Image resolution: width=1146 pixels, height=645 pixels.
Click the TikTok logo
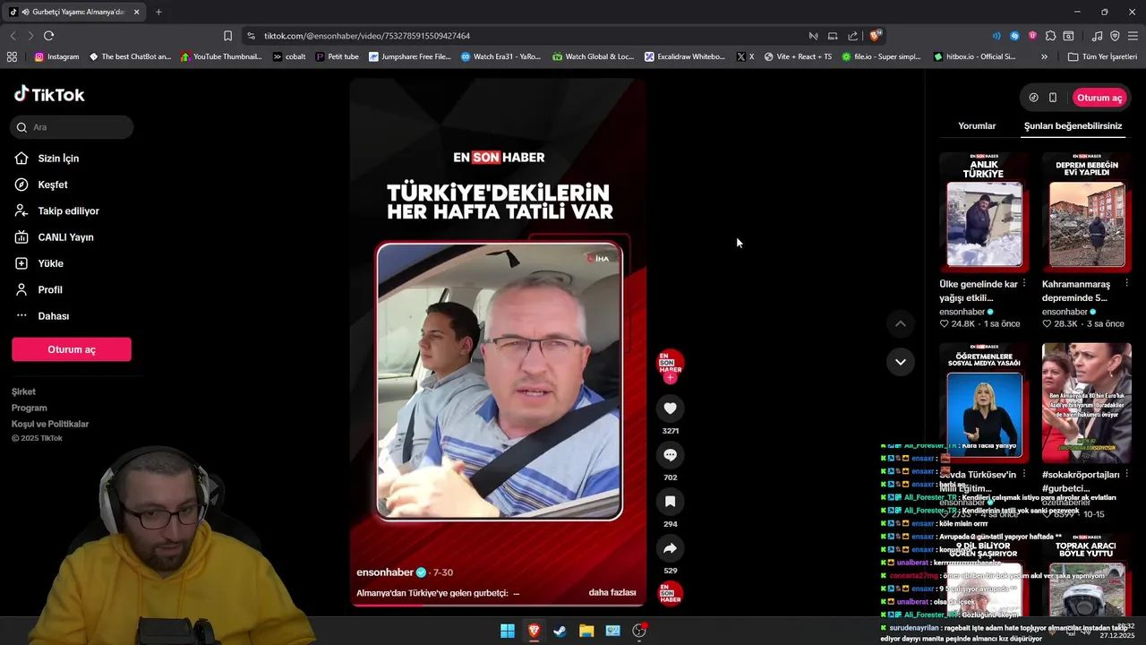point(49,95)
